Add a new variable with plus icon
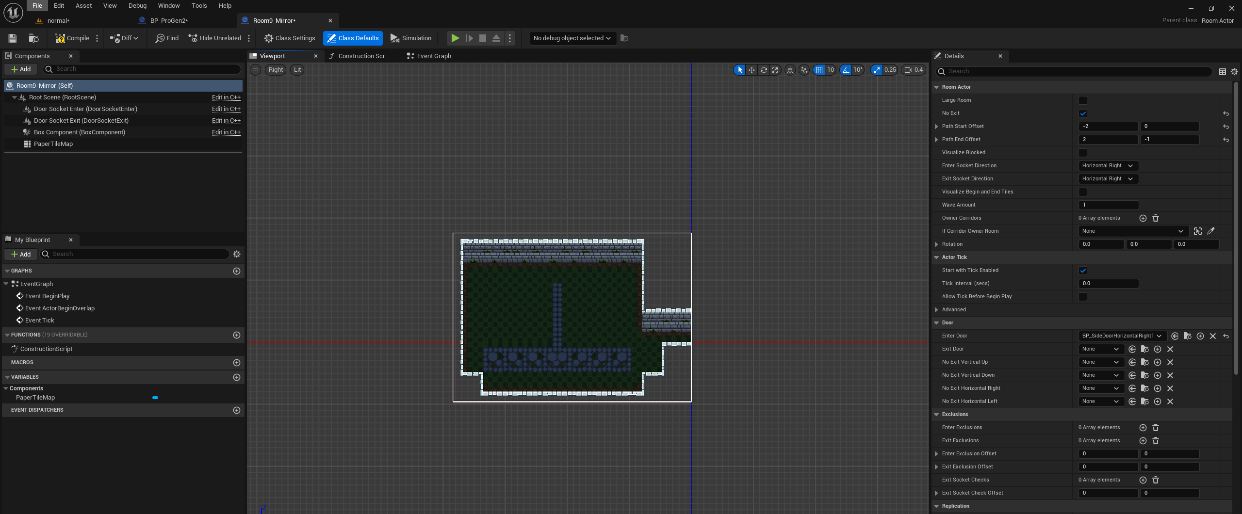Viewport: 1242px width, 514px height. click(x=237, y=377)
